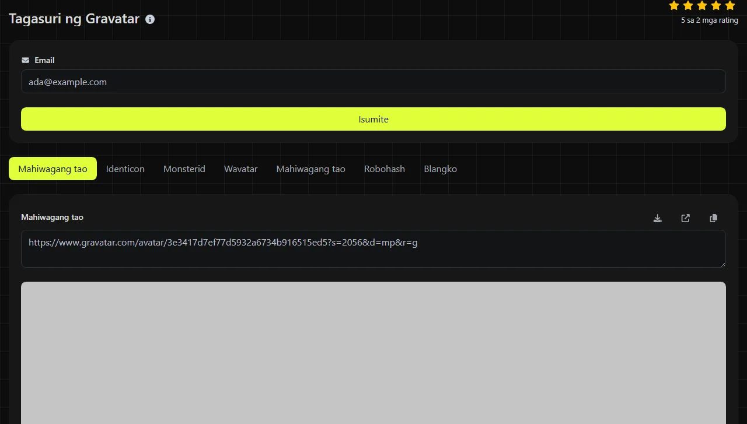Give a five-star rating with the last star

click(x=730, y=6)
